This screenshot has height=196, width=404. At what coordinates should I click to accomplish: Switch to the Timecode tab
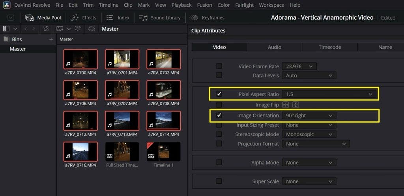coord(330,47)
